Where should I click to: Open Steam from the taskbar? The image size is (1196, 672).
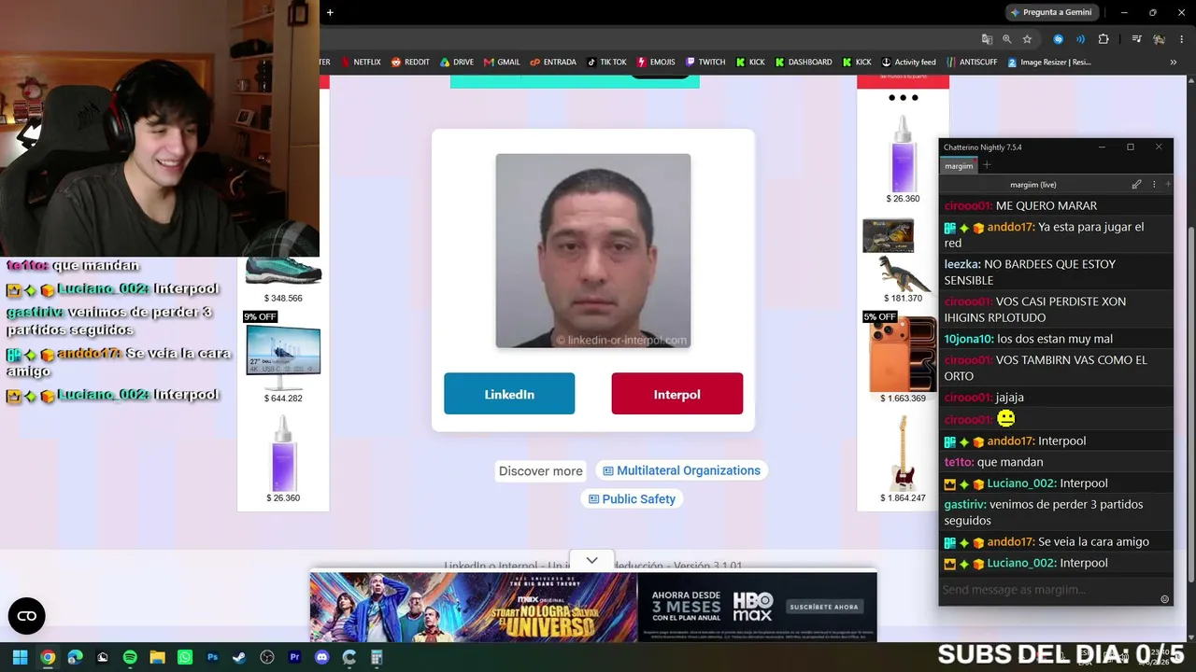(239, 657)
